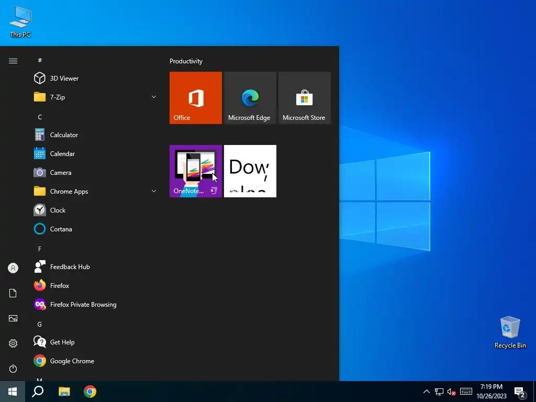
Task: Open Feedback Hub
Action: point(96,266)
